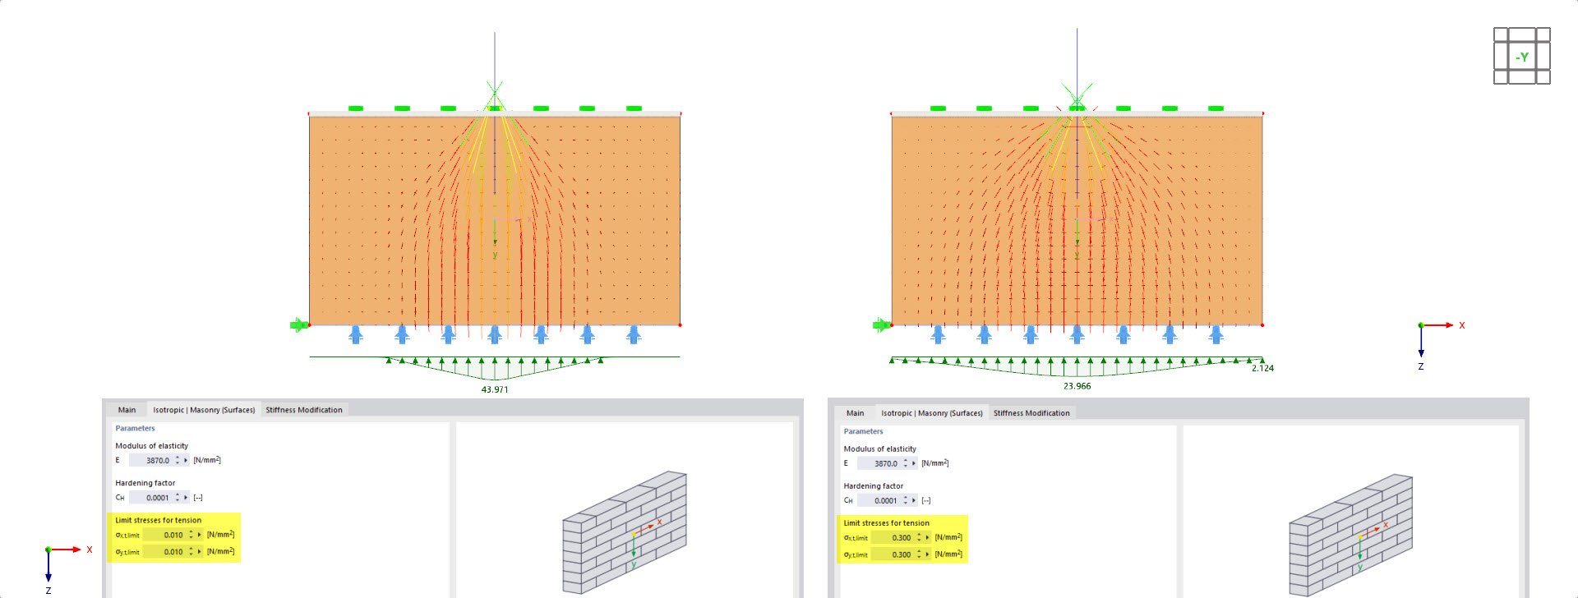
Task: Click the green nodal support arrow on the right wall model
Action: [881, 325]
